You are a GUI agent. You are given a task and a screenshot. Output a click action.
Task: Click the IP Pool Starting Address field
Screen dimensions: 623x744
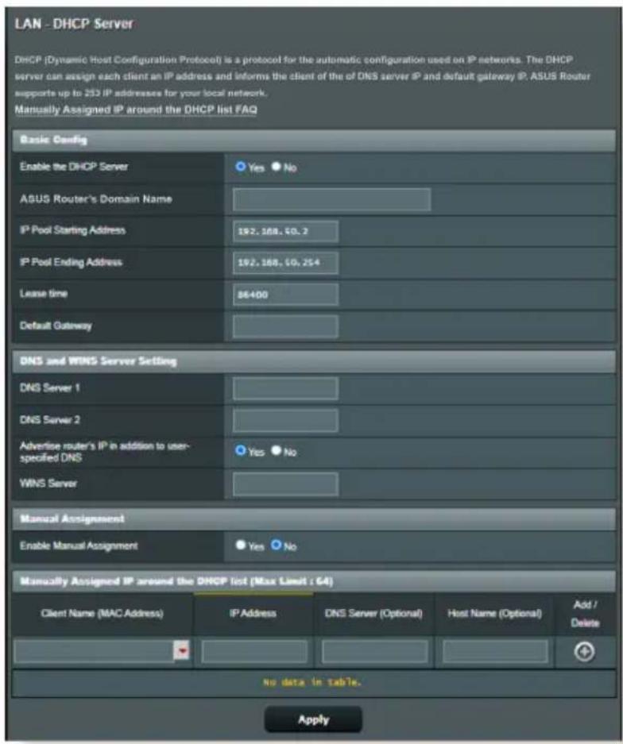[x=285, y=231]
